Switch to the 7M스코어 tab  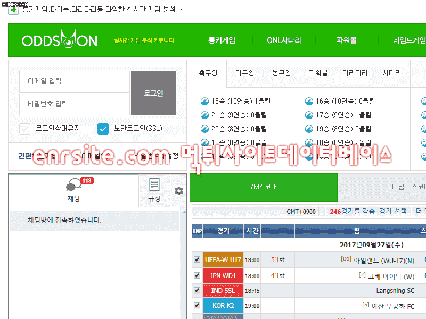click(x=264, y=187)
